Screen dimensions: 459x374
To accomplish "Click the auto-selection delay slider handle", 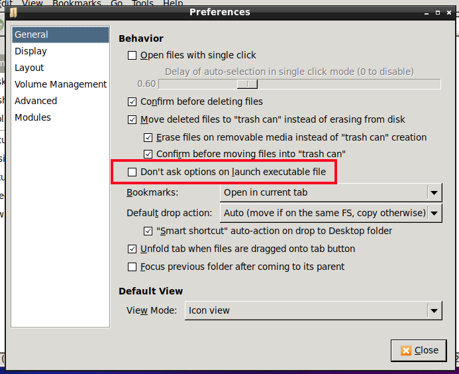I will (x=247, y=84).
